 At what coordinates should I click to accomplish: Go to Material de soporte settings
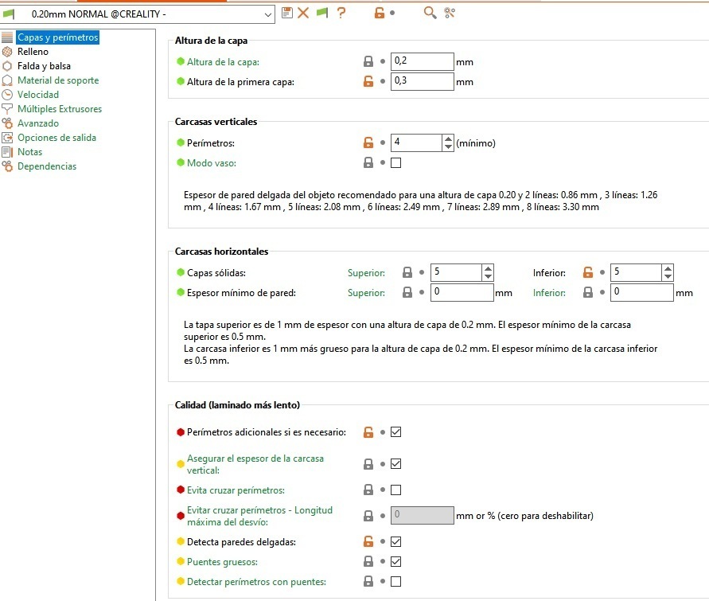click(x=58, y=80)
